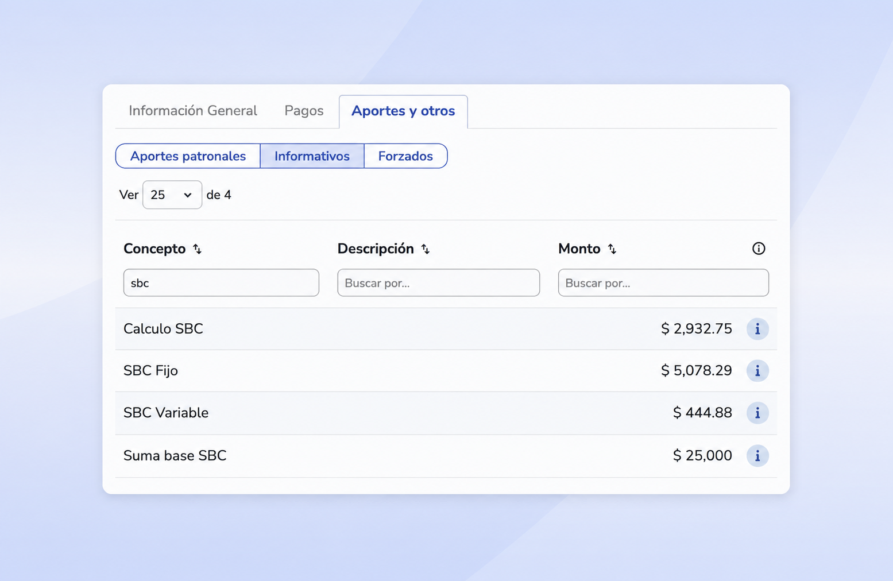This screenshot has height=581, width=893.
Task: Click the table header info circle icon
Action: (x=759, y=249)
